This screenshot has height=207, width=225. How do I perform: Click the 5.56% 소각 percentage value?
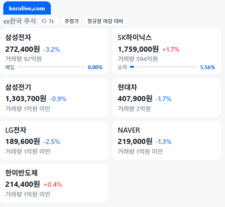pyautogui.click(x=208, y=67)
